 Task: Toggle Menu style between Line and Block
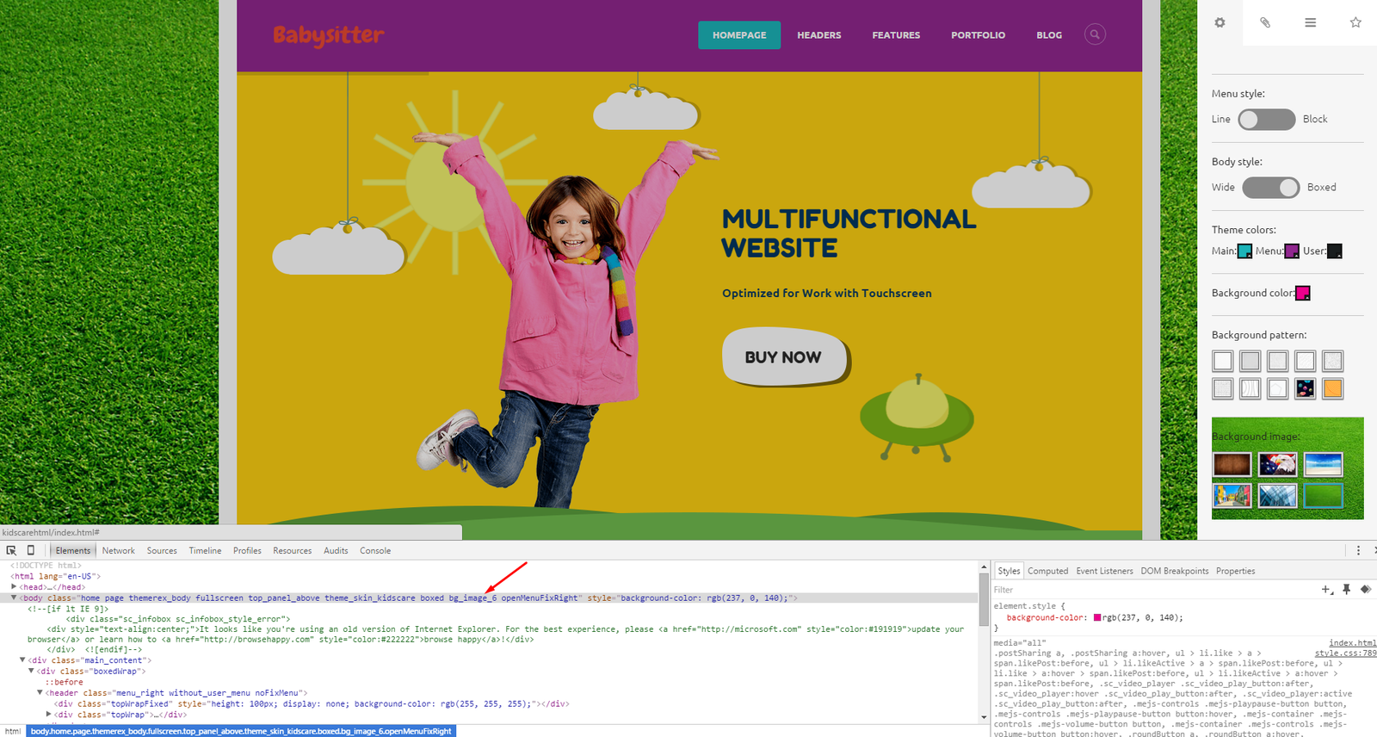click(1266, 120)
